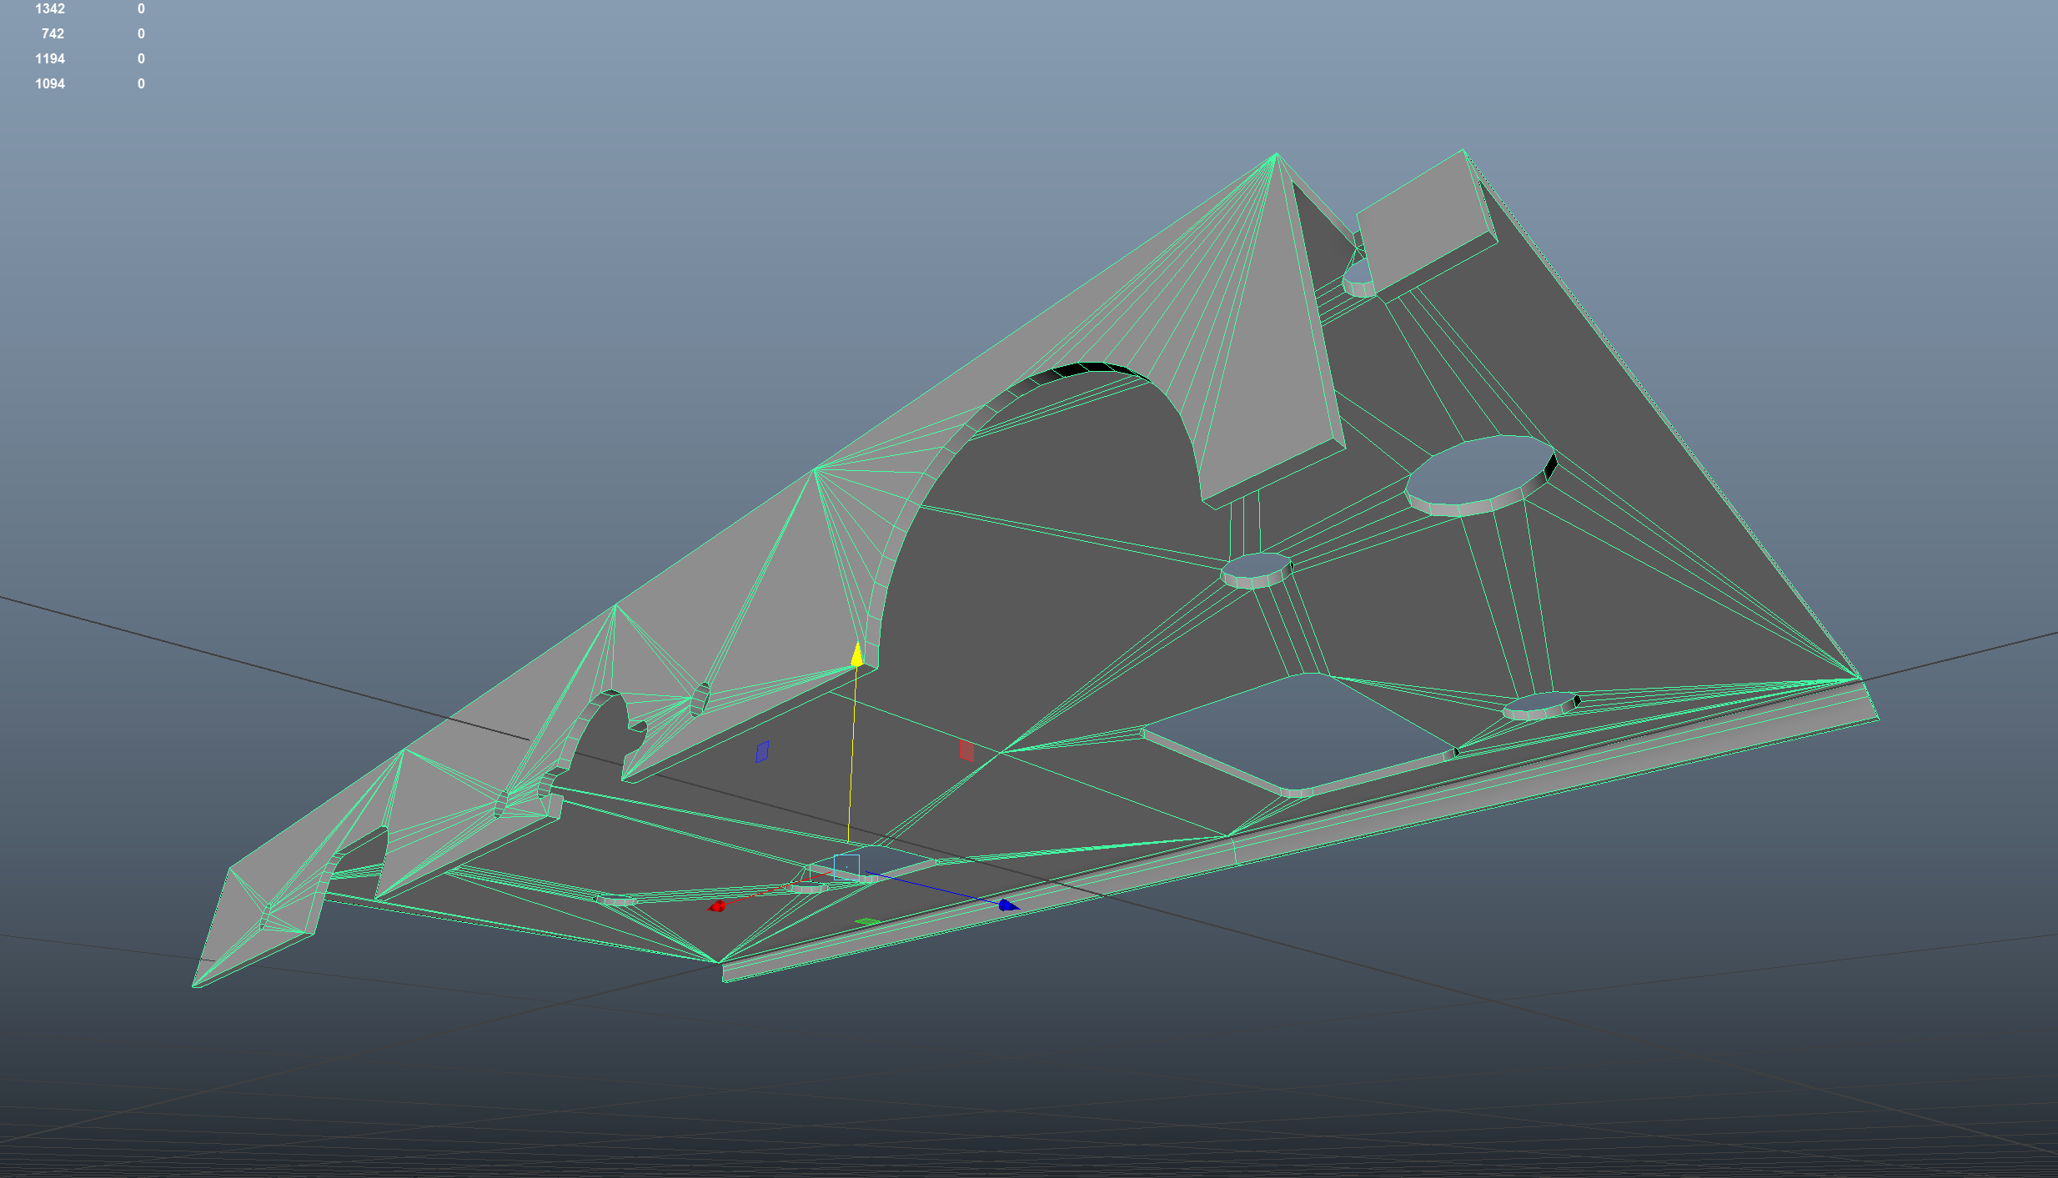Click the 0 beside 1194
Screen dimensions: 2058x1178
[141, 59]
